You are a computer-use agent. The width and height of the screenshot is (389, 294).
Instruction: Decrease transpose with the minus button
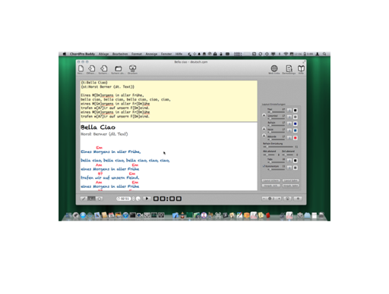(x=264, y=199)
